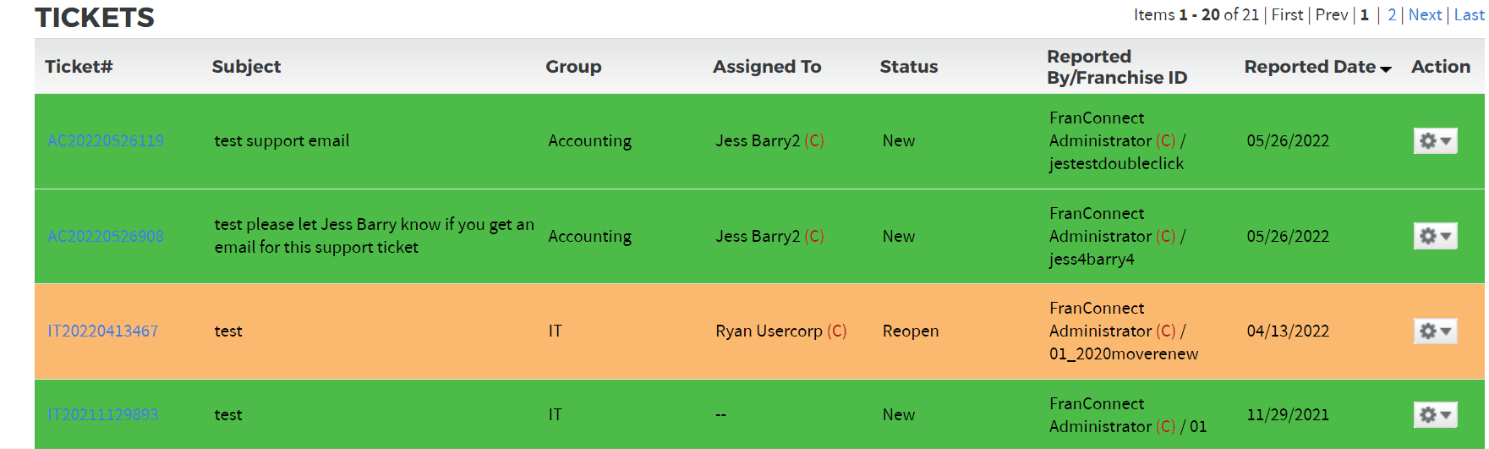This screenshot has height=449, width=1489.
Task: Click Prev page pagination text
Action: tap(1332, 14)
